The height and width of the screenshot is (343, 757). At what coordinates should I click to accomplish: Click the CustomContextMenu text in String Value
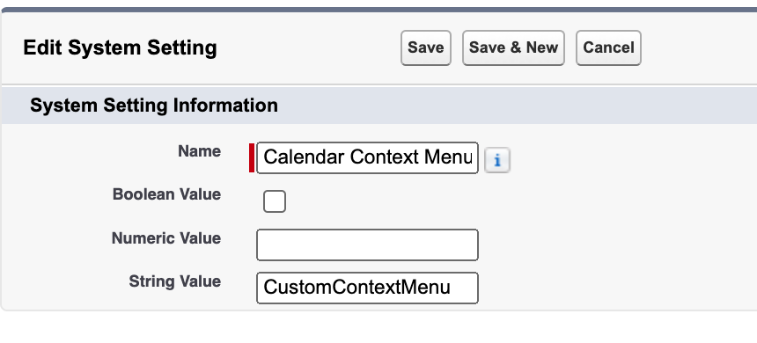[x=356, y=288]
